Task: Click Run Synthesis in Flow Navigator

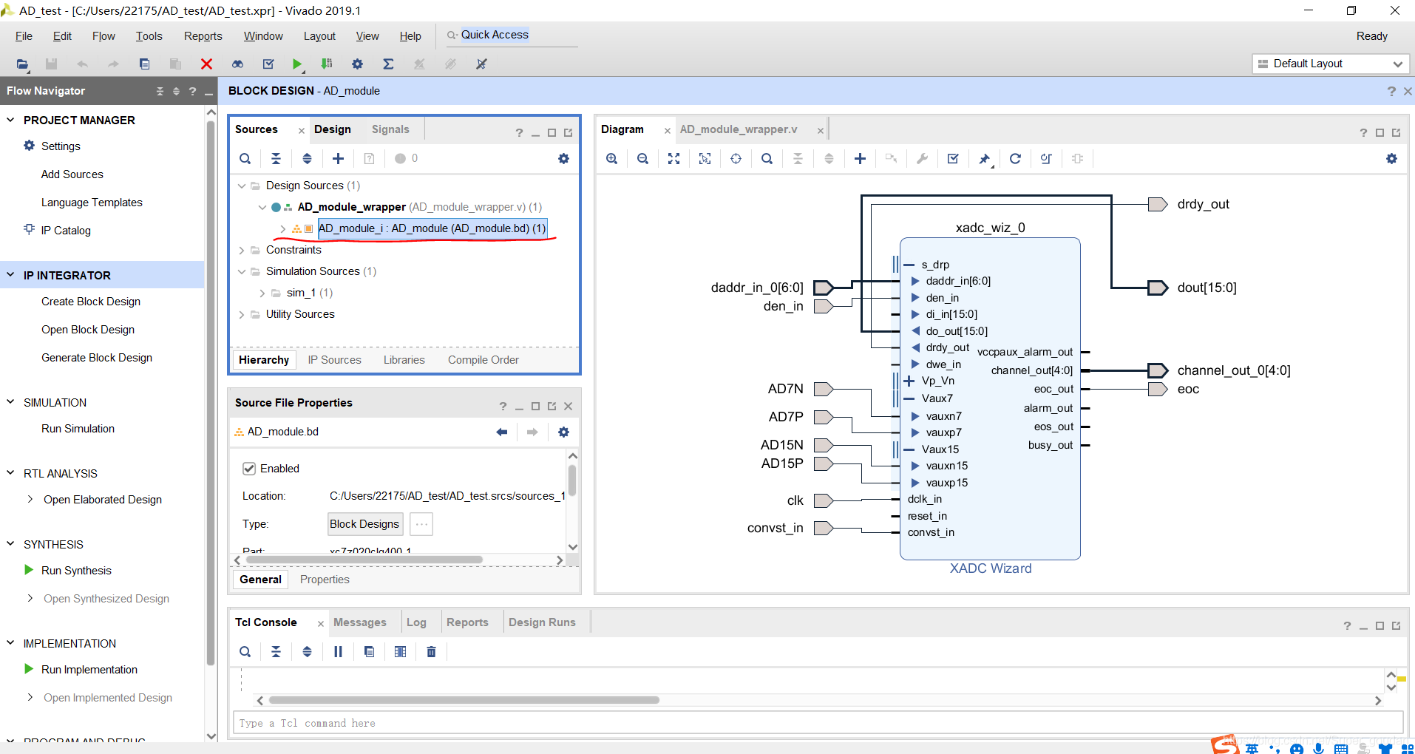Action: click(76, 570)
